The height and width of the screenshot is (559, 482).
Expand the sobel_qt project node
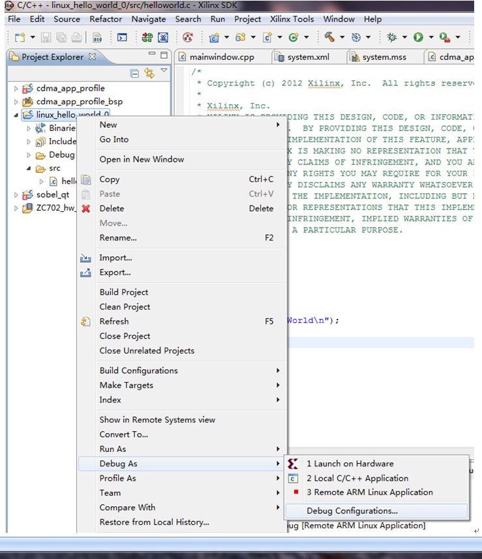coord(16,195)
